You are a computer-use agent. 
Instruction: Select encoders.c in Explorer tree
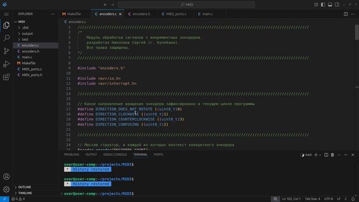pyautogui.click(x=35, y=45)
